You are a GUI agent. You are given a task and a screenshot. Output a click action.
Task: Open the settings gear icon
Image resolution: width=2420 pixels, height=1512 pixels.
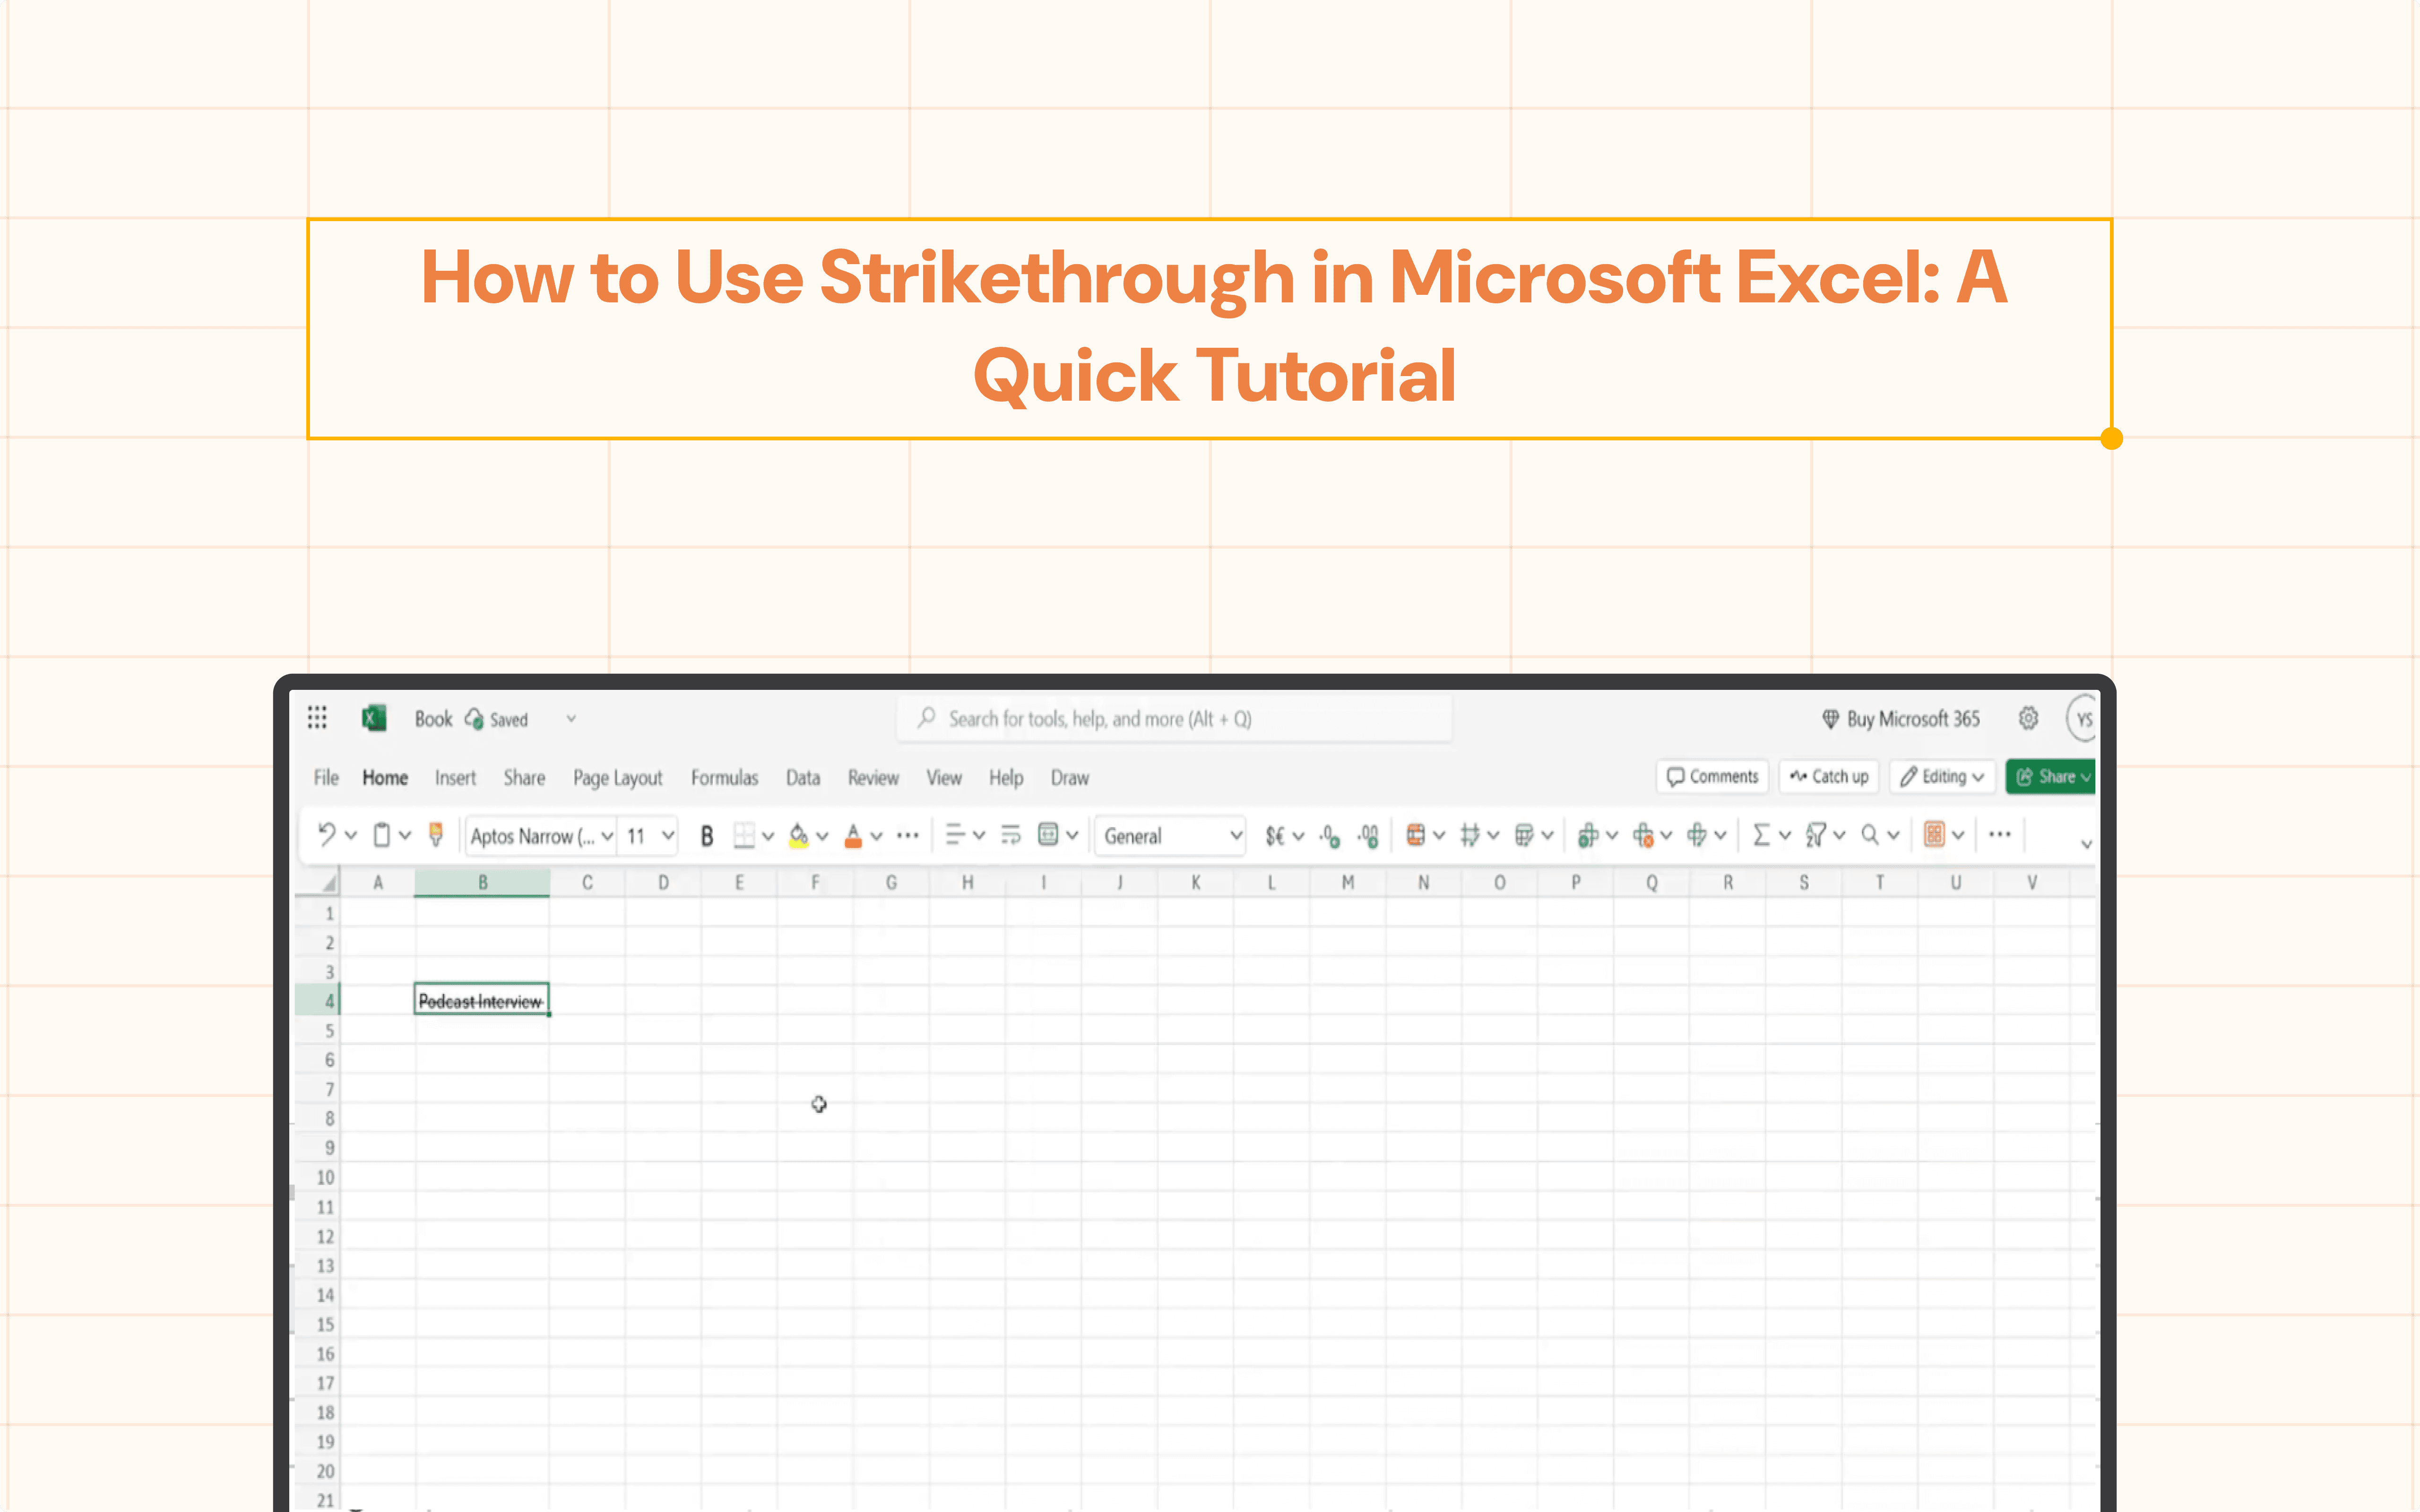pyautogui.click(x=2028, y=718)
